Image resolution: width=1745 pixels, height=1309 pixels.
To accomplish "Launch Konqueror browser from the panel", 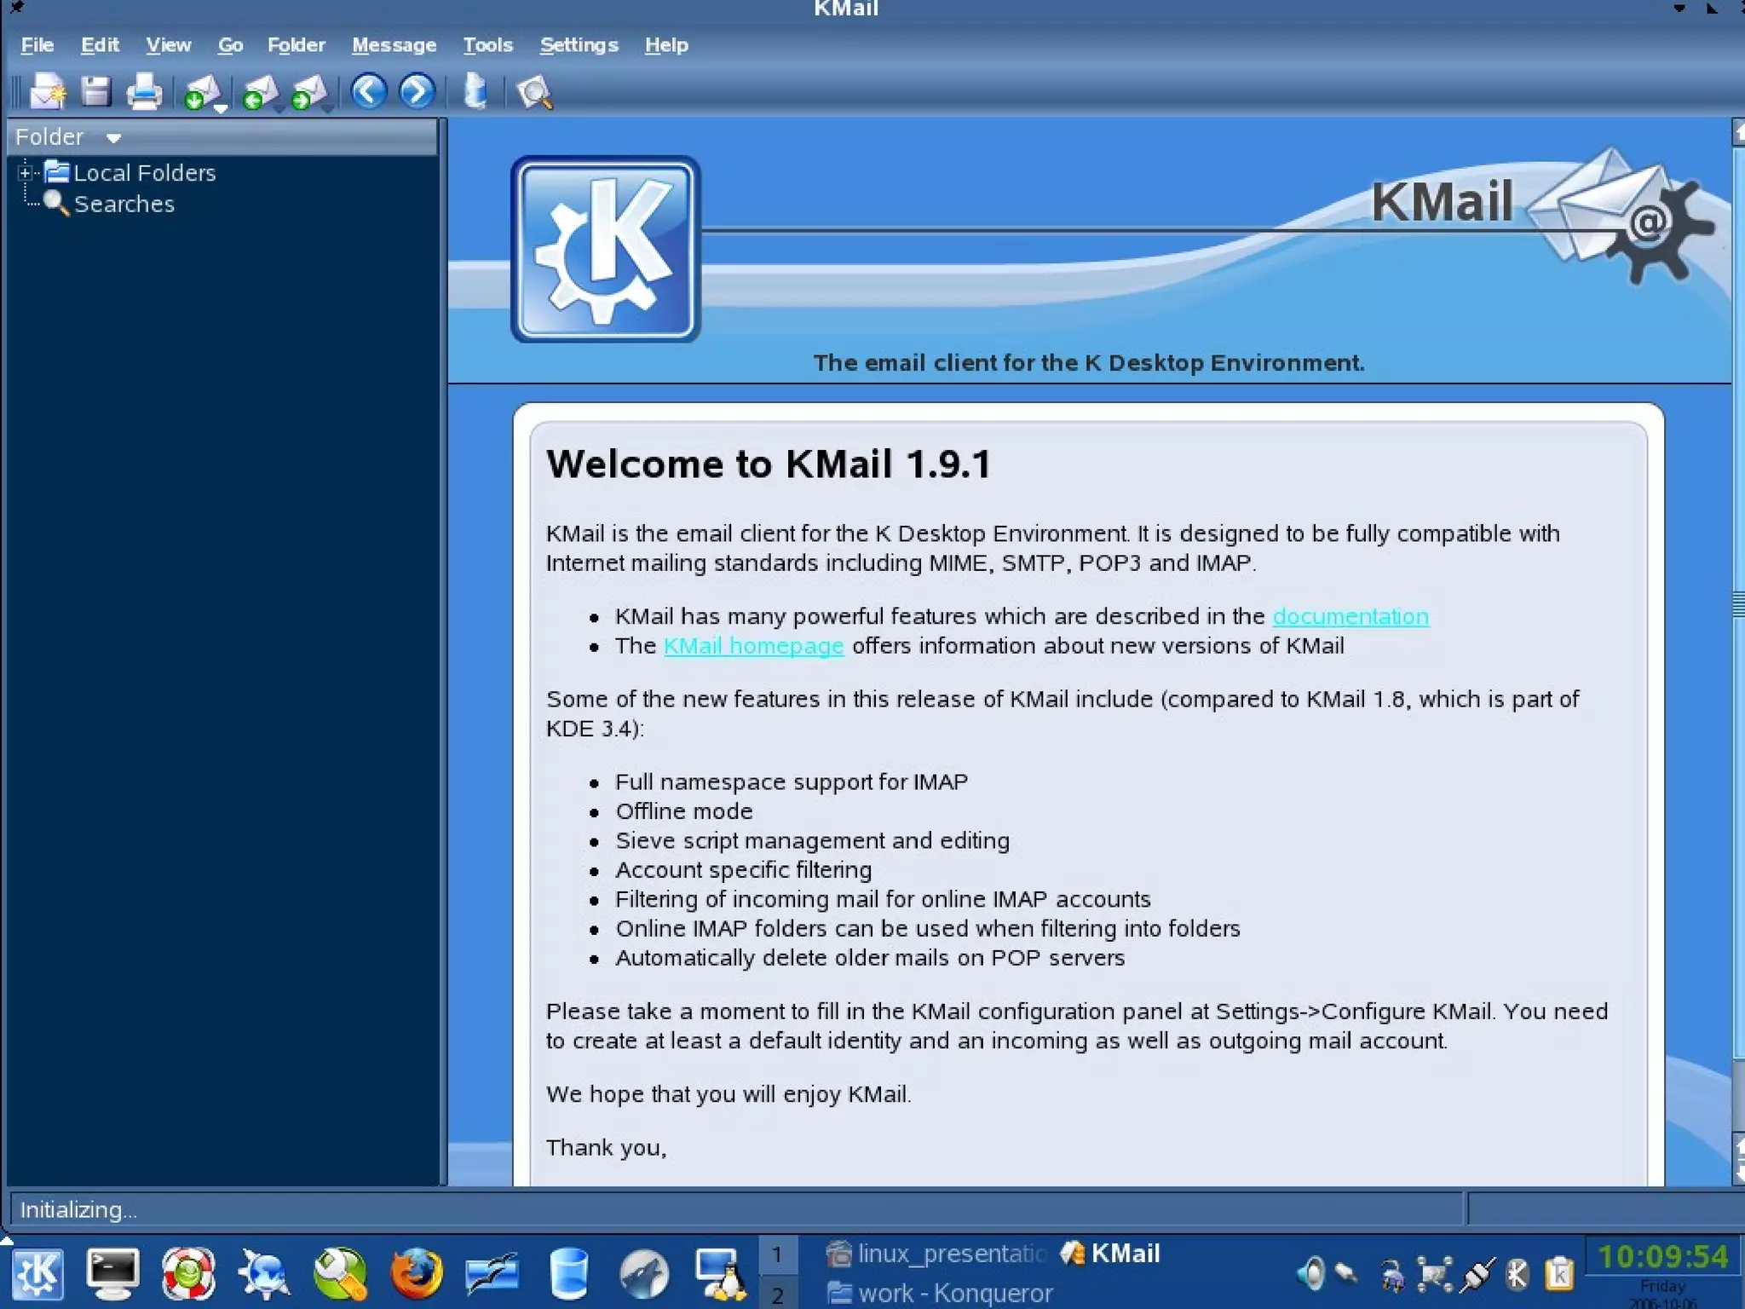I will [265, 1274].
